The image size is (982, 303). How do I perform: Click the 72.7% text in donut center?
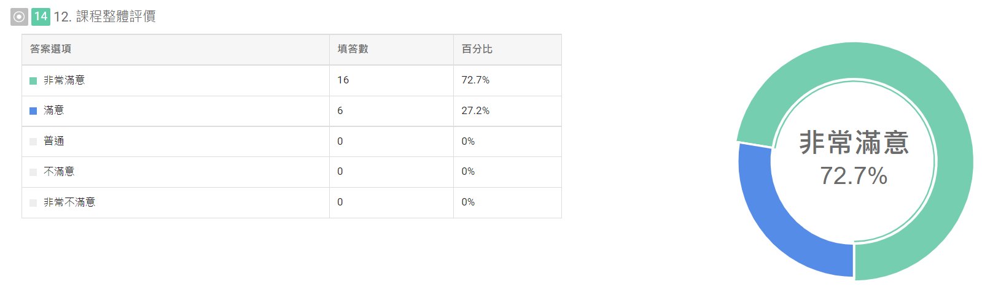(854, 176)
